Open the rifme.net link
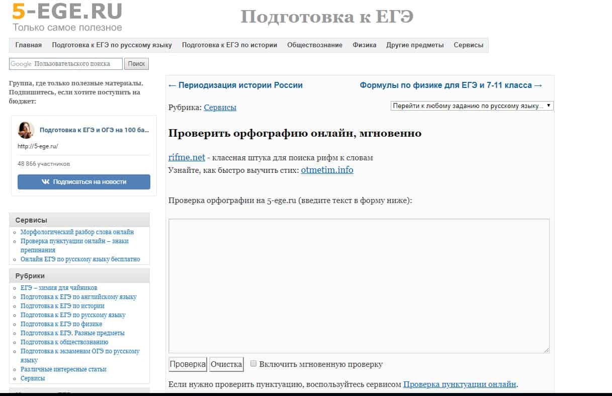Image resolution: width=612 pixels, height=396 pixels. tap(187, 158)
